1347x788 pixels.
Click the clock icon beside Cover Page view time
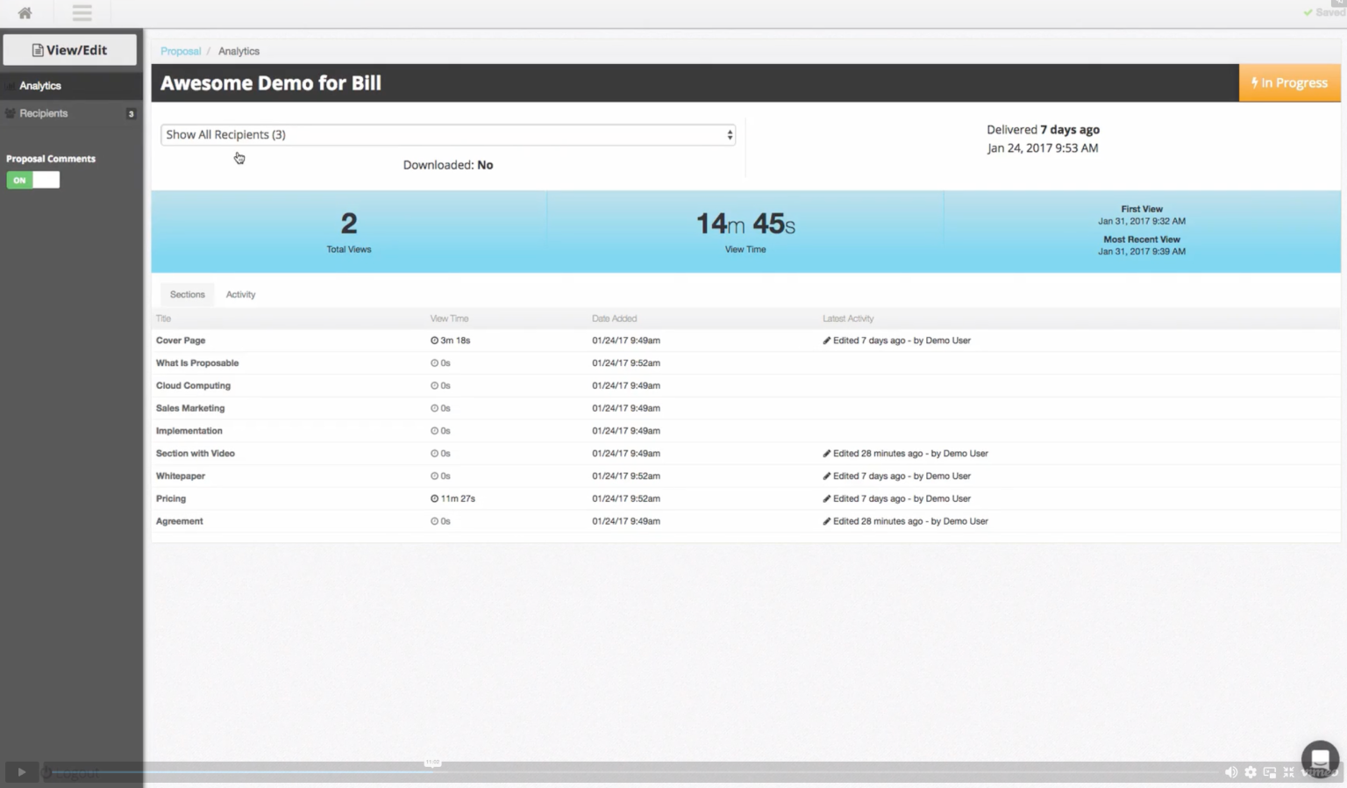click(x=433, y=340)
